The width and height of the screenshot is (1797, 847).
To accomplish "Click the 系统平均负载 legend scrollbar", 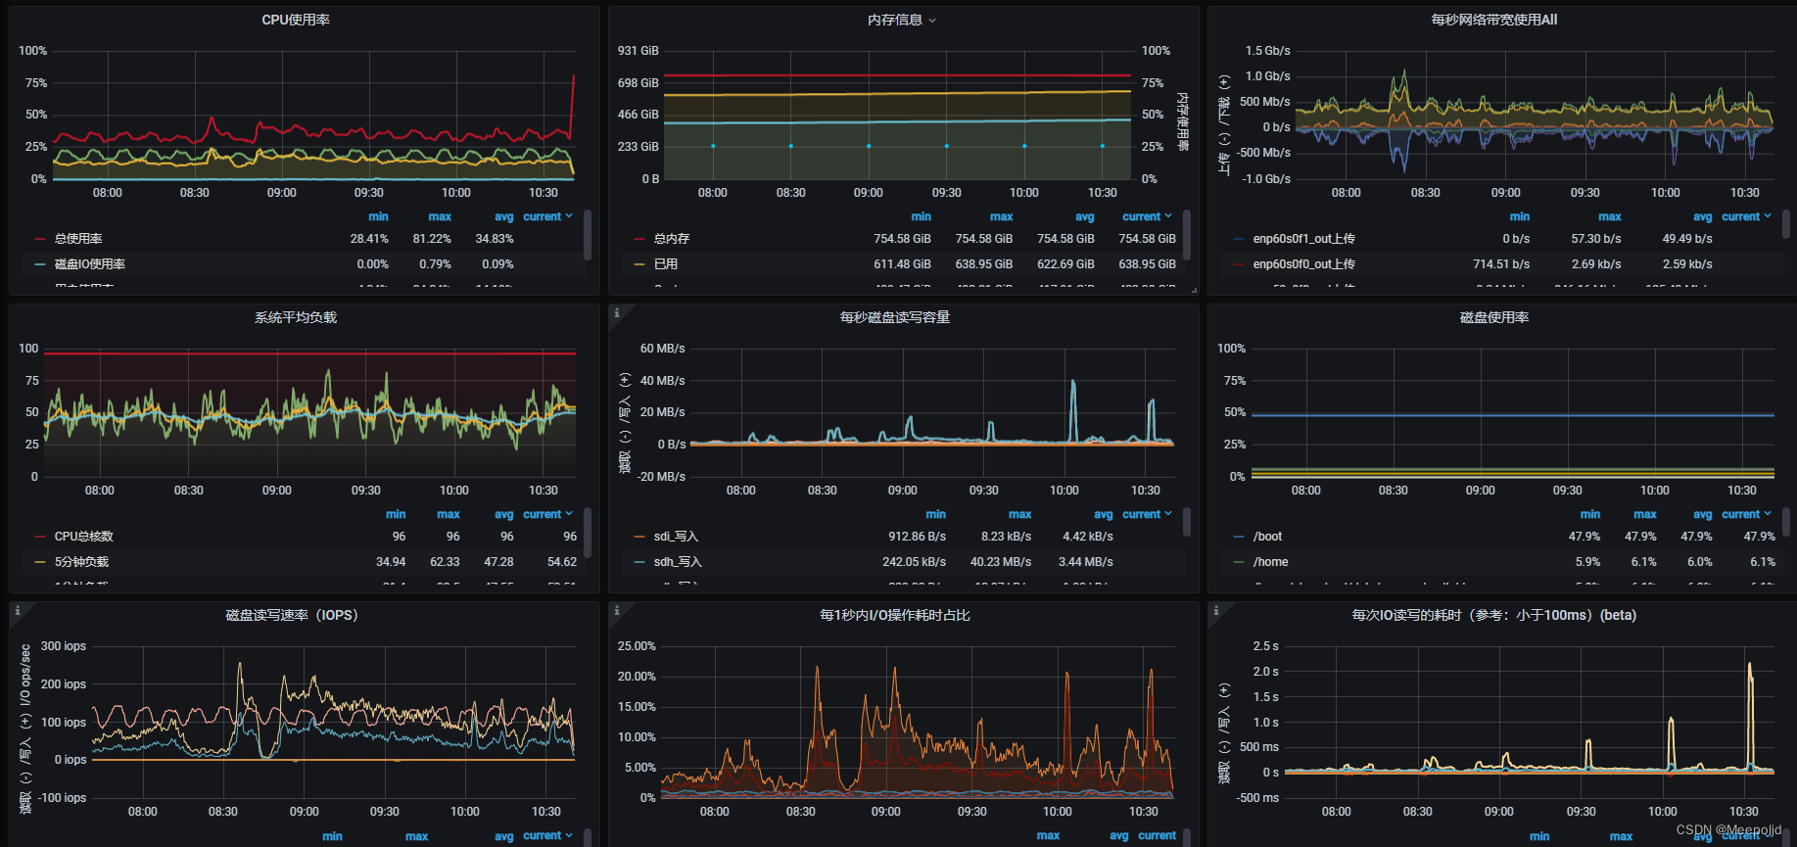I will click(x=588, y=532).
